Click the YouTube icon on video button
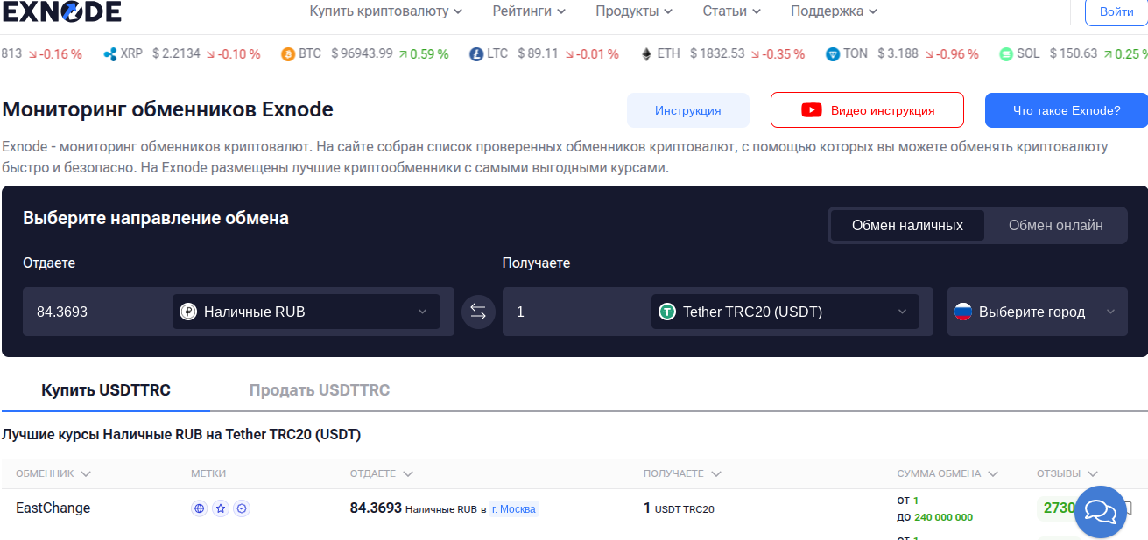The width and height of the screenshot is (1148, 540). pyautogui.click(x=812, y=110)
